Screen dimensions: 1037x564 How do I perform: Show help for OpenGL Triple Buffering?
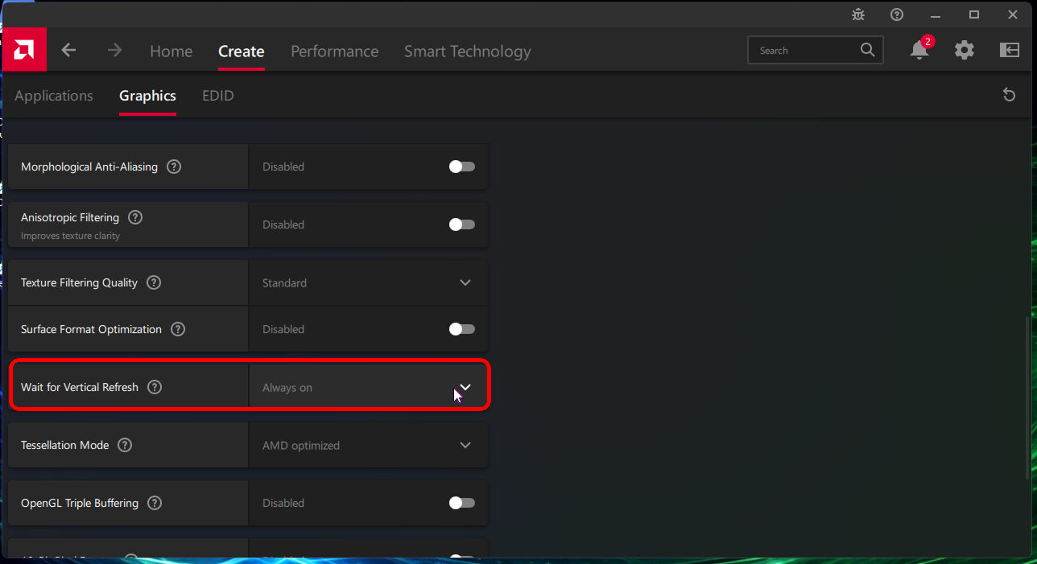155,503
